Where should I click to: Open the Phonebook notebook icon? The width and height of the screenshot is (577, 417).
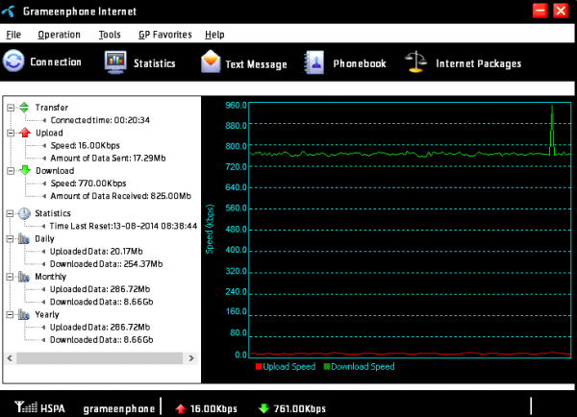314,62
